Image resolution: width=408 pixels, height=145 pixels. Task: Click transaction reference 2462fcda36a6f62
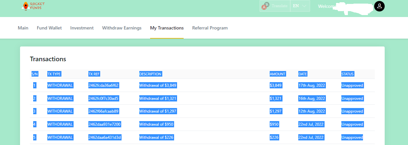pos(103,85)
